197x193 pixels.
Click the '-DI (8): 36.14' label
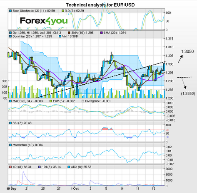51,167
